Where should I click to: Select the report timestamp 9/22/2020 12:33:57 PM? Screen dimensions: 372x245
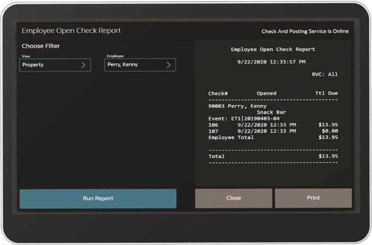[272, 62]
